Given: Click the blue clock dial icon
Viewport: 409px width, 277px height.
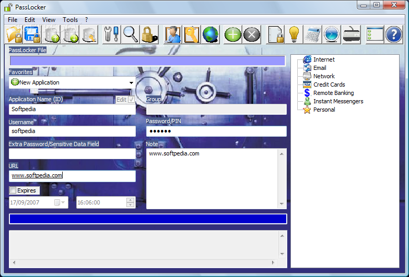Looking at the screenshot, I should tap(332, 34).
